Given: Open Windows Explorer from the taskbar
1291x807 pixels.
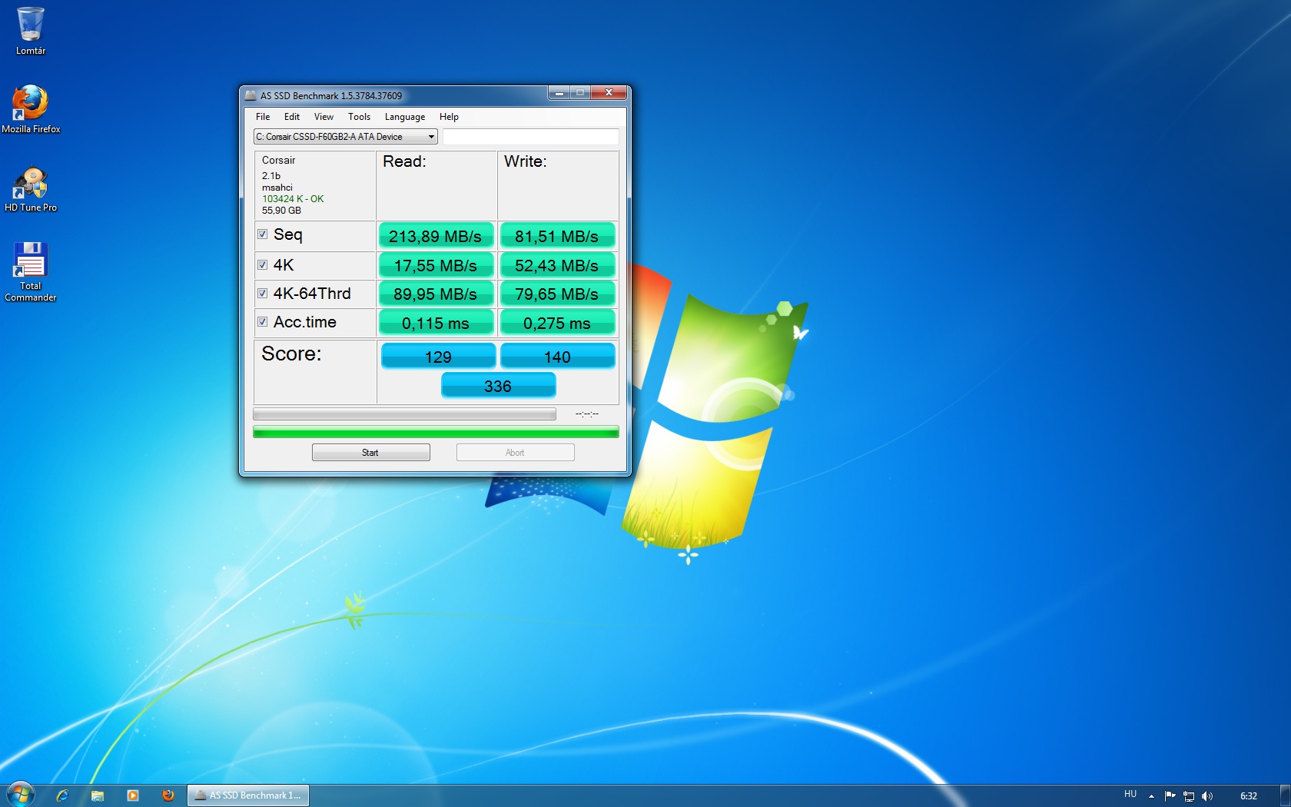Looking at the screenshot, I should coord(98,795).
